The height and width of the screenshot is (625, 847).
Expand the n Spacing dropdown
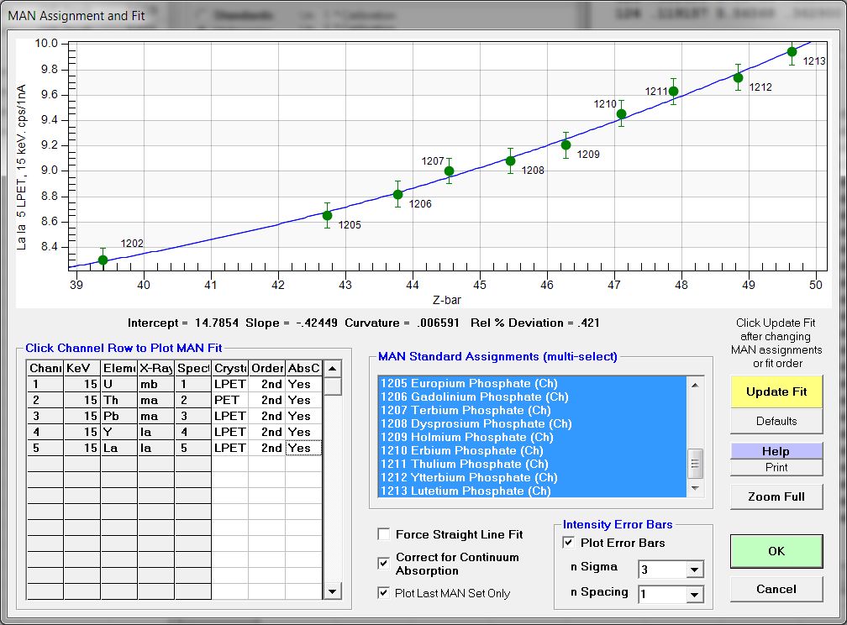[x=694, y=596]
